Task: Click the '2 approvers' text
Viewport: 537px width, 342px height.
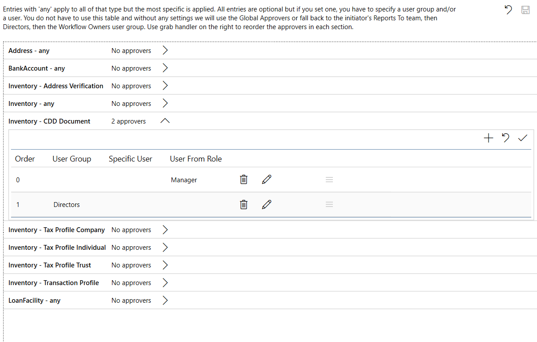Action: [128, 121]
